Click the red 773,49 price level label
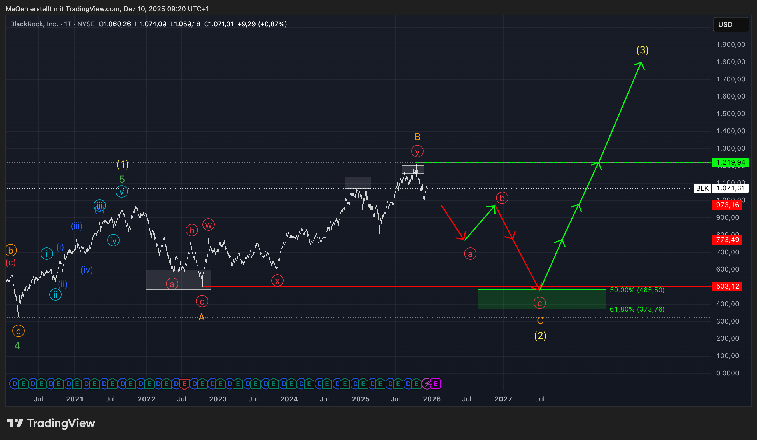Viewport: 757px width, 440px height. click(x=727, y=240)
